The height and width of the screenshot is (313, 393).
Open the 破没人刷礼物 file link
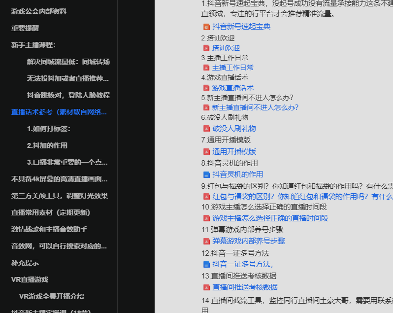(x=234, y=129)
